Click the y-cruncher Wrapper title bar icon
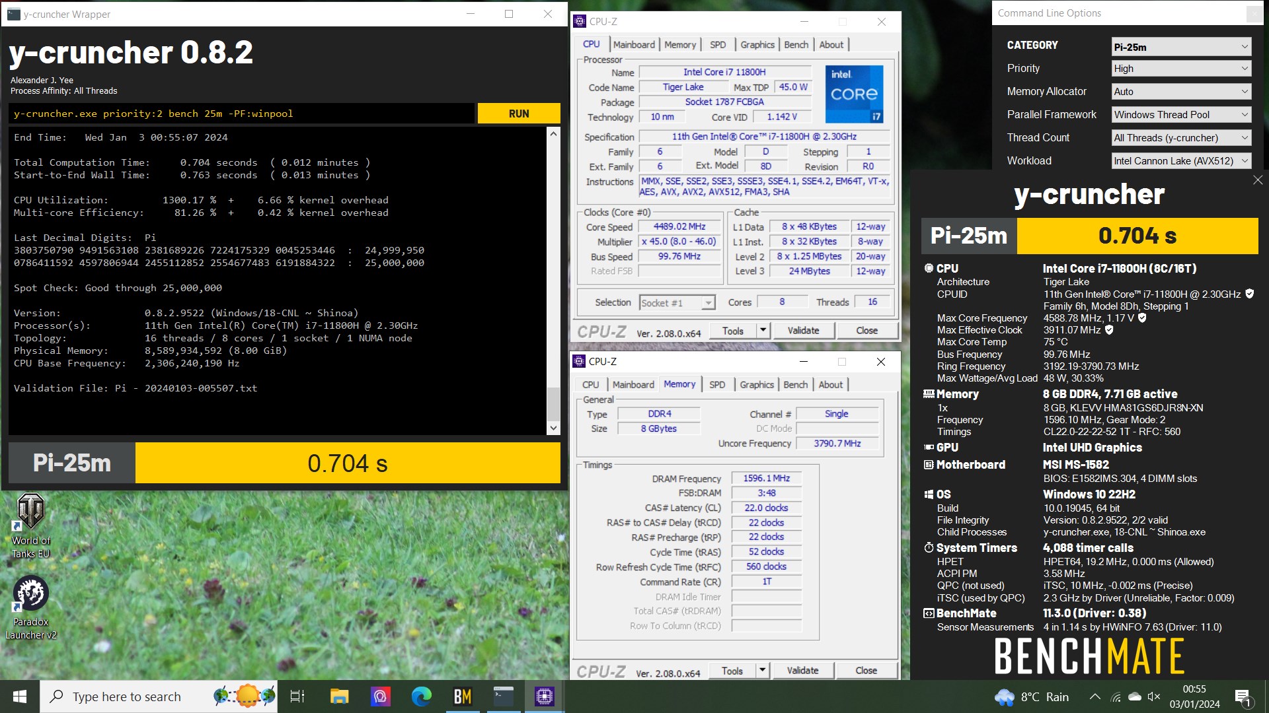The image size is (1269, 713). tap(13, 14)
